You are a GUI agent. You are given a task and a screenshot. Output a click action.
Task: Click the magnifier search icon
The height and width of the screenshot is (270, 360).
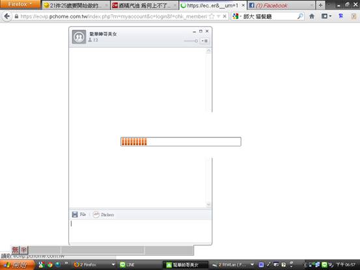coord(300,16)
